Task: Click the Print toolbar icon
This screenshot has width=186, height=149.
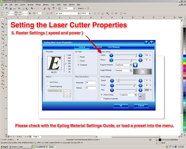Action: [14, 9]
